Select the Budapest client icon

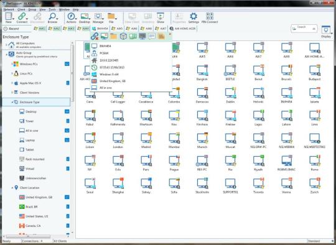click(x=315, y=70)
